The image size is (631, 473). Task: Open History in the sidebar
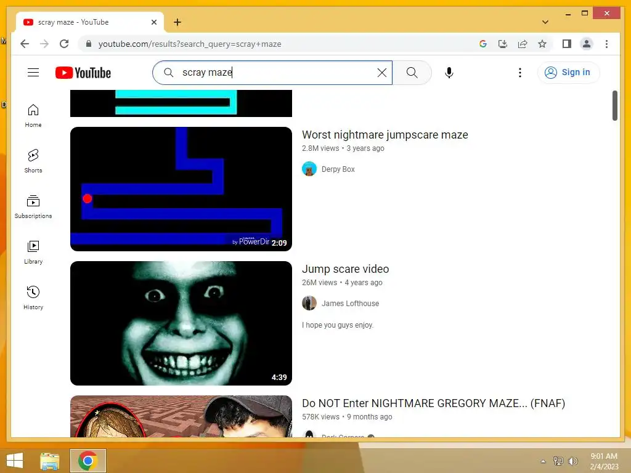coord(33,297)
